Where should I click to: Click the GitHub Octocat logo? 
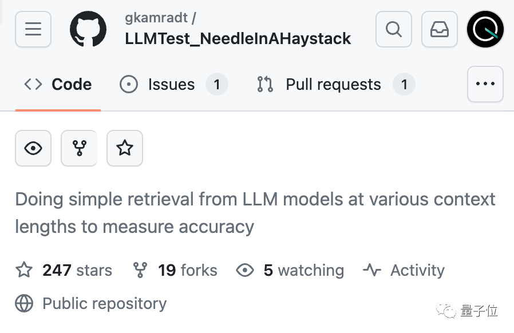(88, 29)
